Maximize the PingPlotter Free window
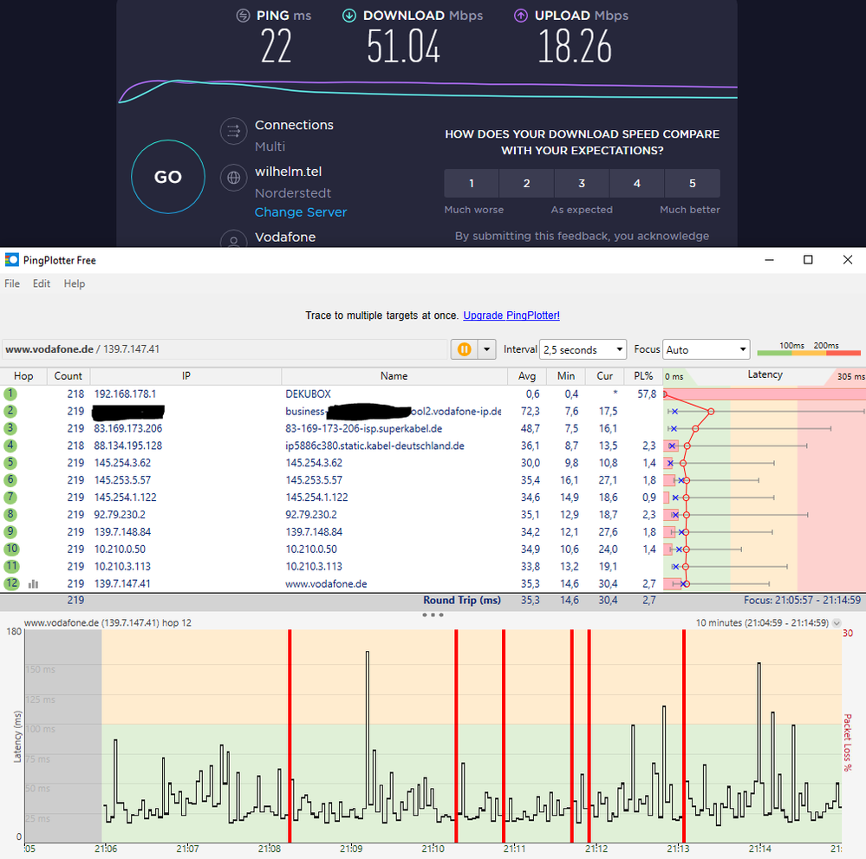Image resolution: width=866 pixels, height=859 pixels. pyautogui.click(x=808, y=260)
